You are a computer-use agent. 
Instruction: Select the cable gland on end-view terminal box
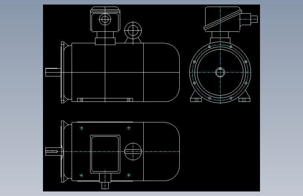(249, 19)
